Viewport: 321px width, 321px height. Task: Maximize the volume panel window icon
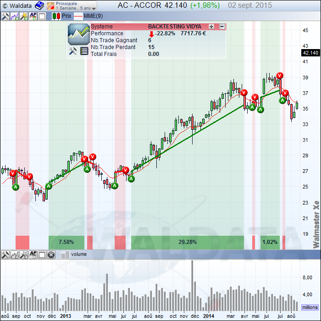pos(42,255)
